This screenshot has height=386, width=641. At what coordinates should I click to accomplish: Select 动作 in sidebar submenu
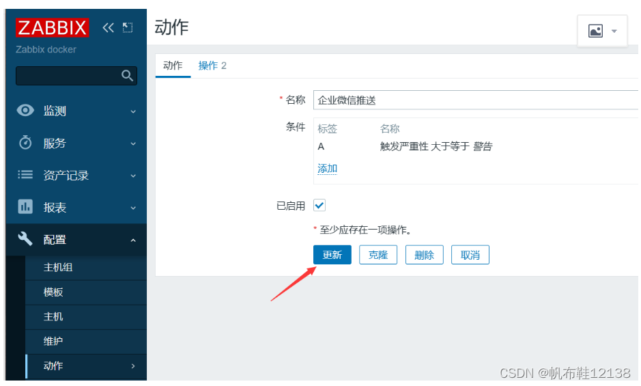(x=86, y=366)
